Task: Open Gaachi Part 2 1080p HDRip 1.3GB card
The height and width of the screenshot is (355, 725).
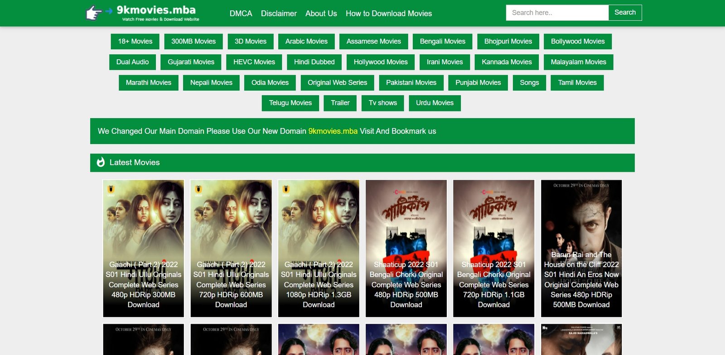Action: (x=319, y=249)
